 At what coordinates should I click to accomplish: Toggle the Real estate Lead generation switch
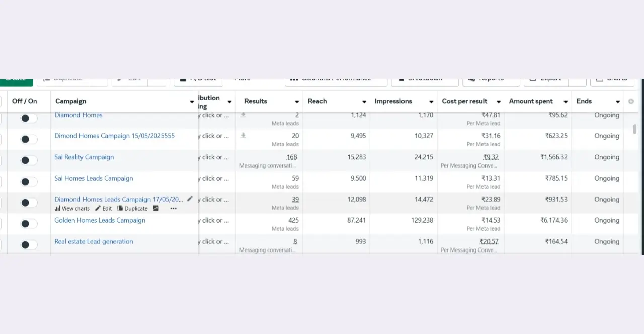coord(29,245)
